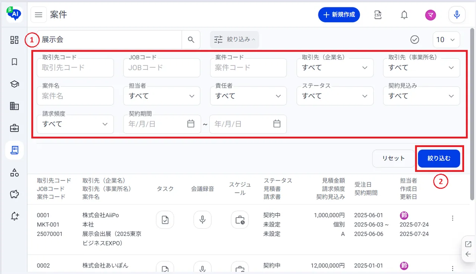Open the briefcase sidebar icon

[15, 128]
